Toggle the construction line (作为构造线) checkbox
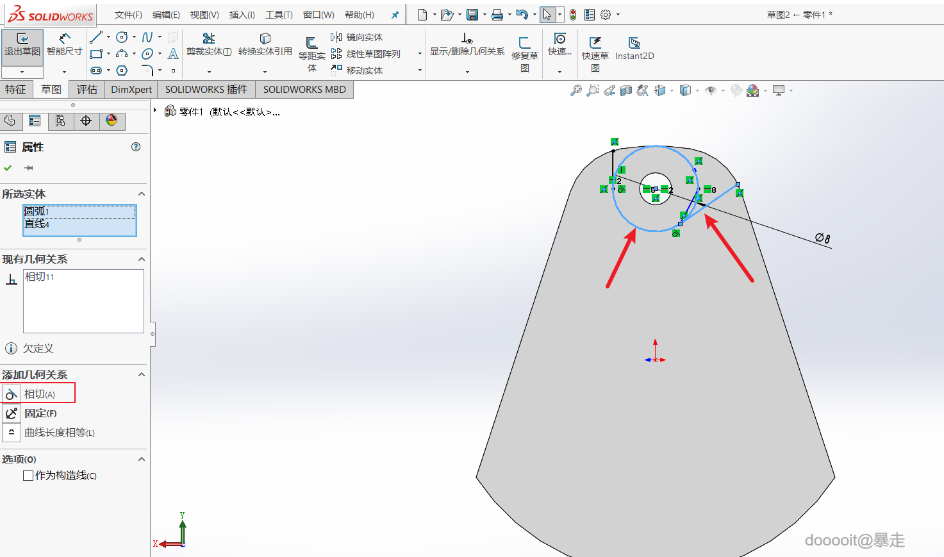The width and height of the screenshot is (944, 557). (28, 476)
